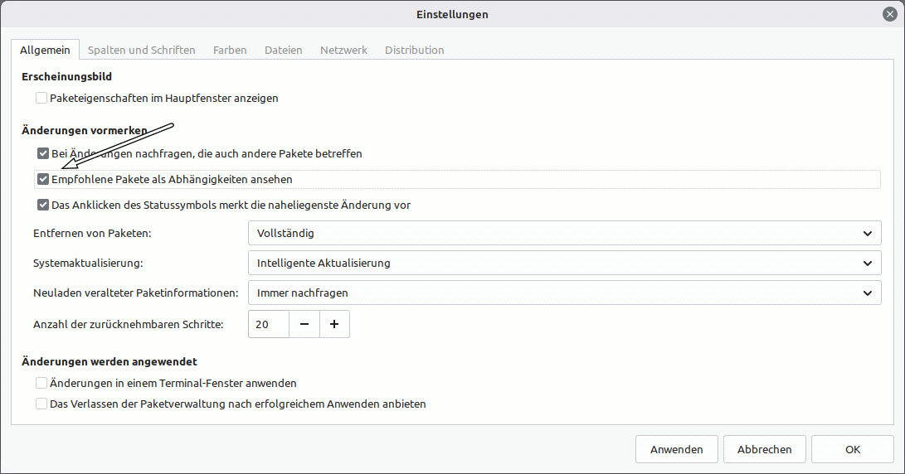Enable Paketeigenschaften im Hauptfenster anzeigen

point(42,99)
